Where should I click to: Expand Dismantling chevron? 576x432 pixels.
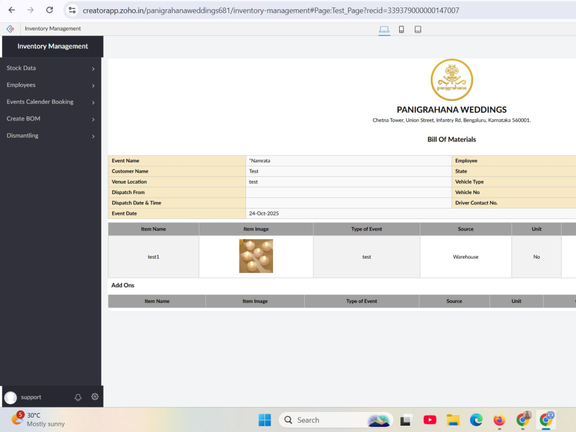(93, 137)
